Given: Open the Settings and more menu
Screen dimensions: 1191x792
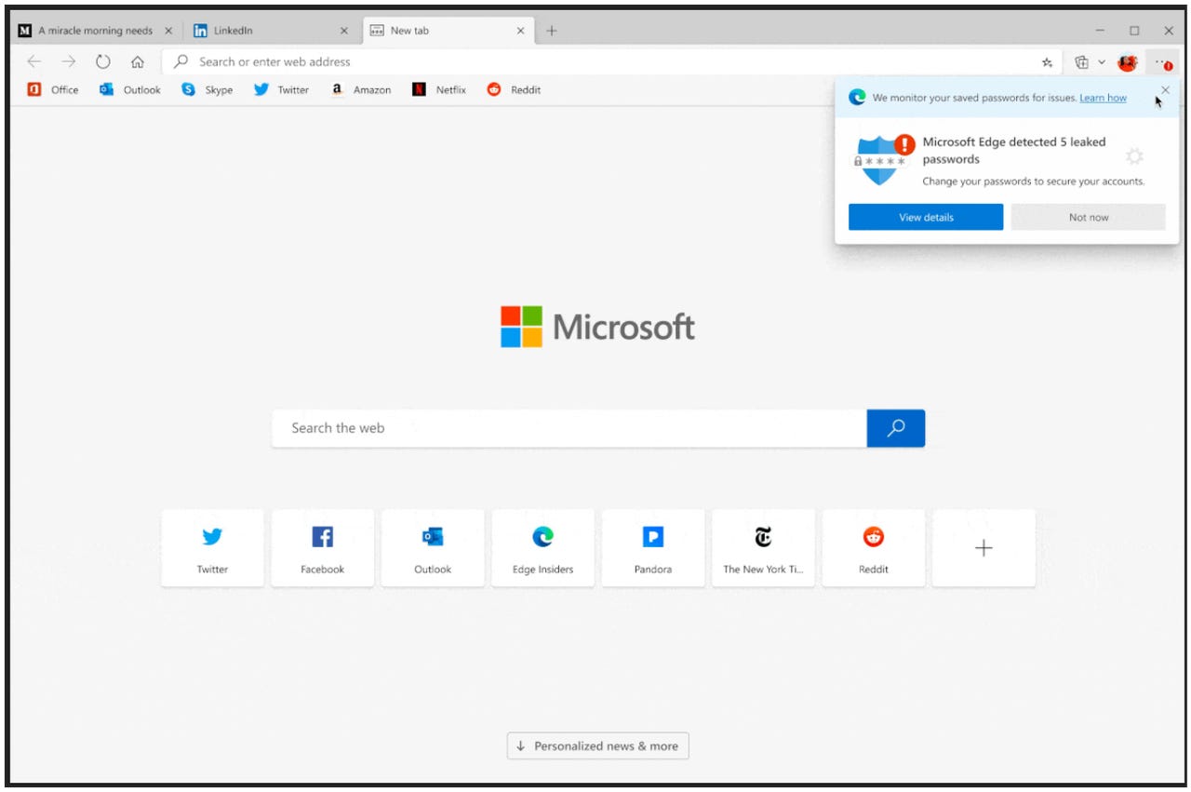Looking at the screenshot, I should point(1161,61).
